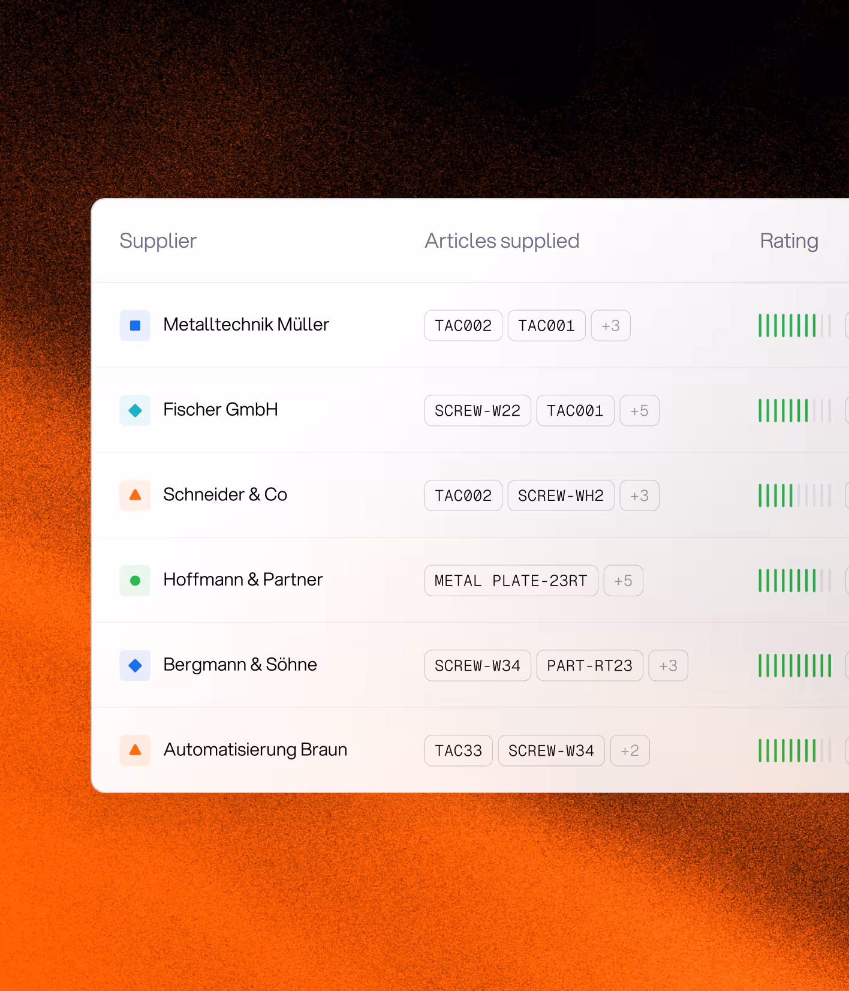Viewport: 849px width, 991px height.
Task: Open supplier Schneider & Co
Action: (225, 495)
